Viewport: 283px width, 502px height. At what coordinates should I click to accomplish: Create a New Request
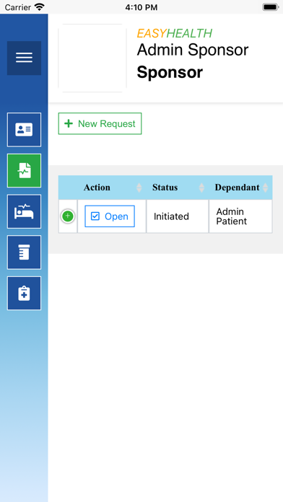pos(100,123)
